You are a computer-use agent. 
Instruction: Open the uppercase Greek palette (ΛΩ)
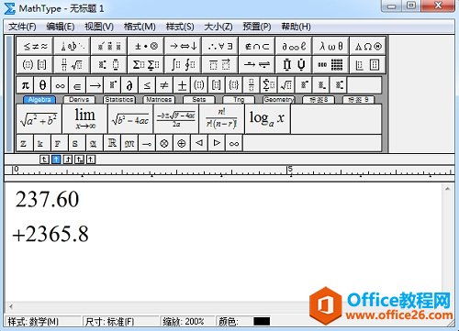click(368, 46)
